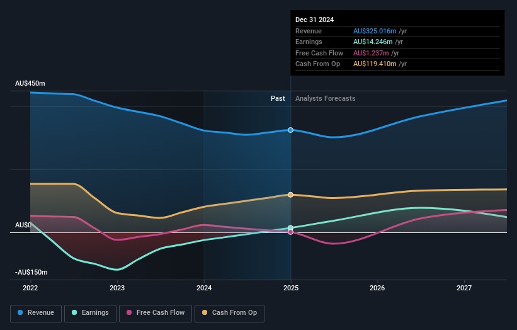Click the teal Earnings data point at 2025

[290, 227]
